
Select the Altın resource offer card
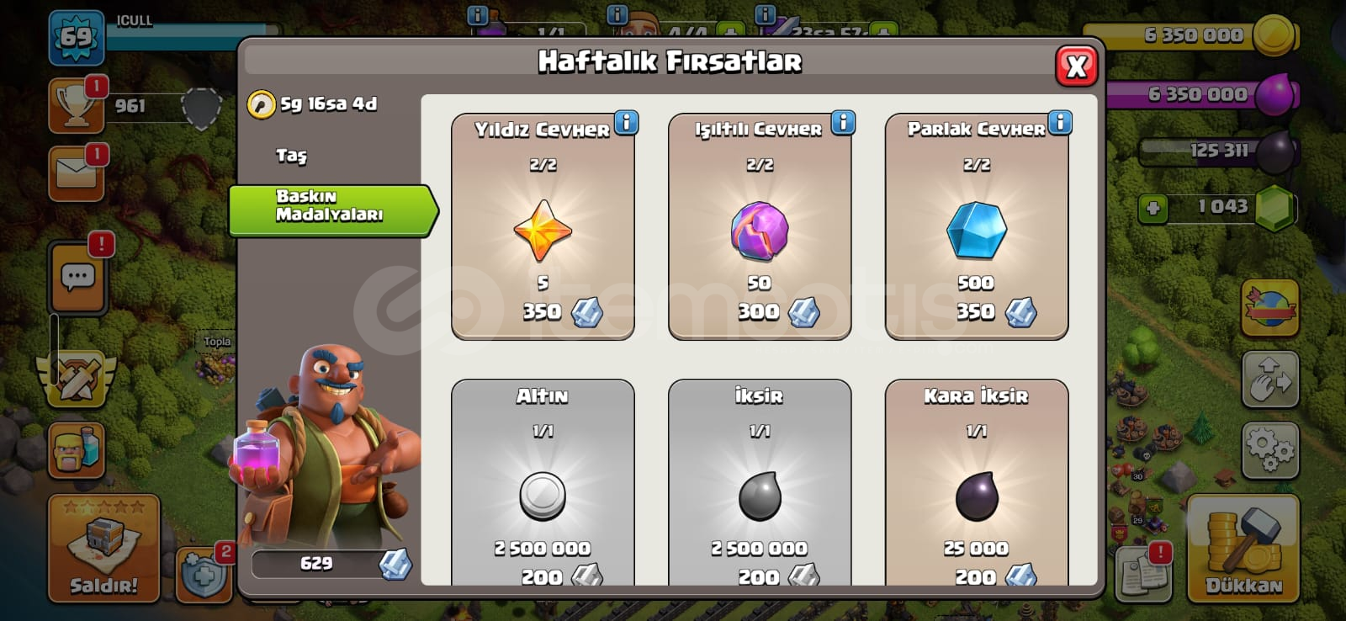[x=543, y=483]
